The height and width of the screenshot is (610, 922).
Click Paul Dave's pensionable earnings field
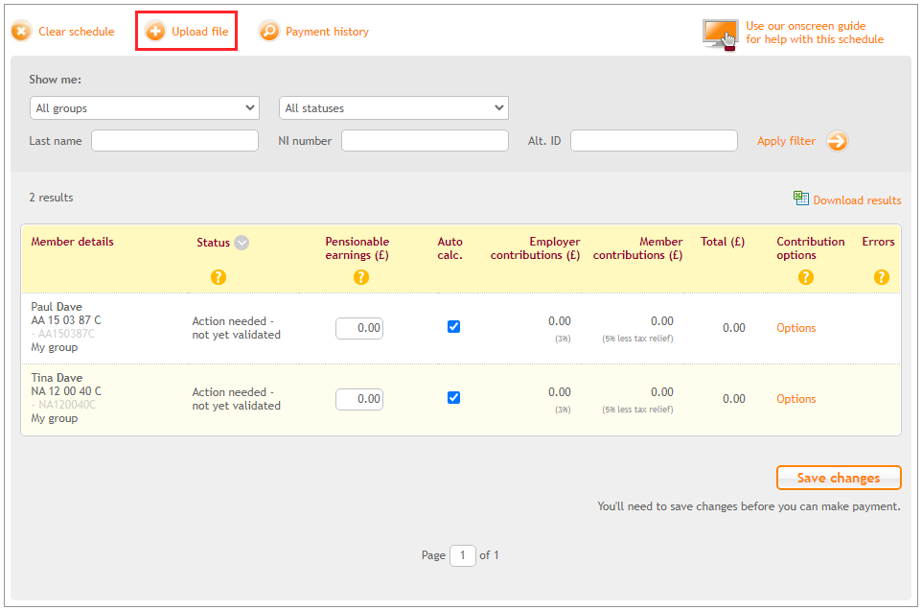click(359, 327)
